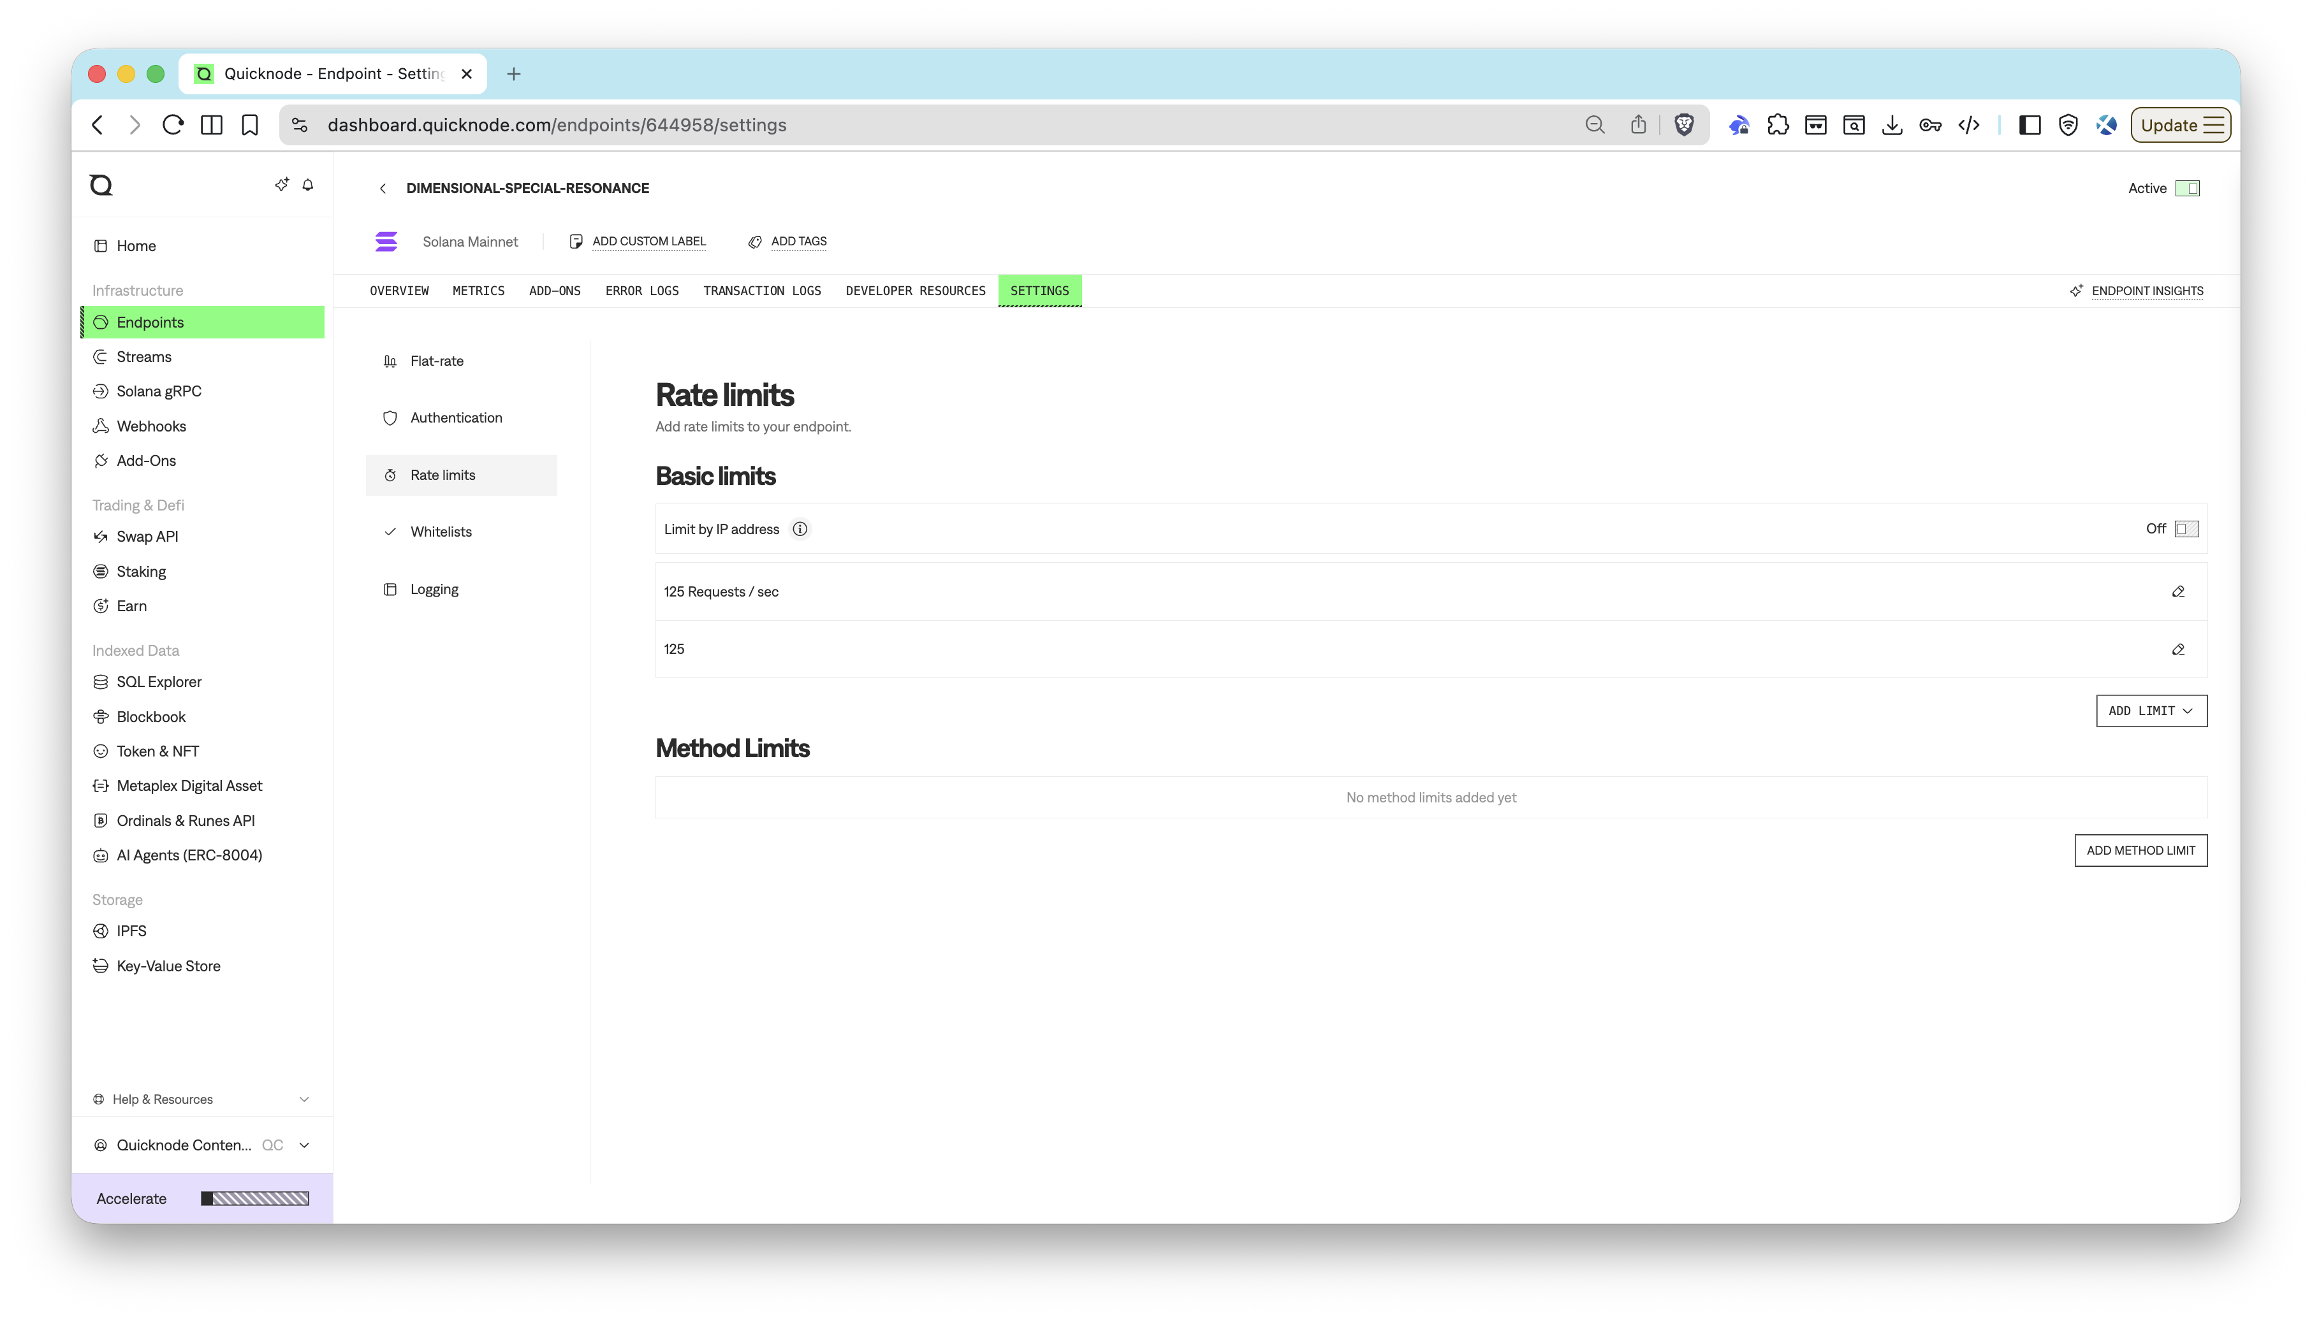Click the browser zoom magnifier icon
The width and height of the screenshot is (2312, 1318).
tap(1595, 125)
